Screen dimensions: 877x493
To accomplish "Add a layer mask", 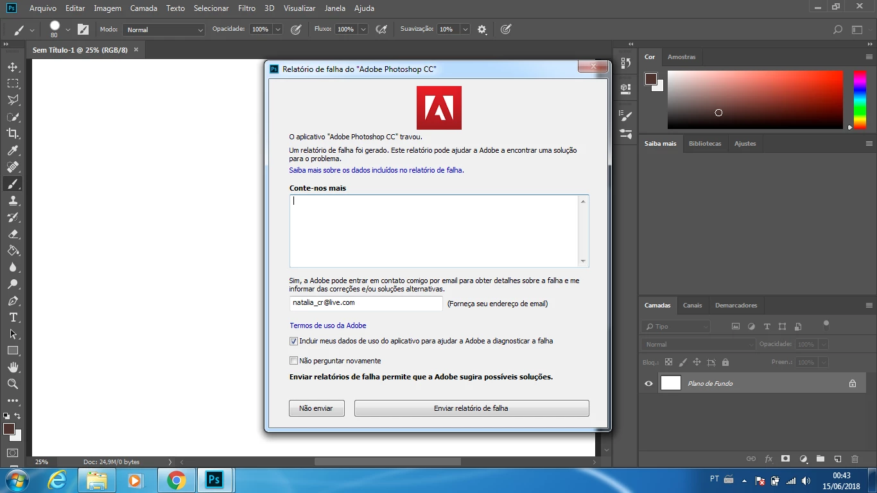I will [x=785, y=459].
